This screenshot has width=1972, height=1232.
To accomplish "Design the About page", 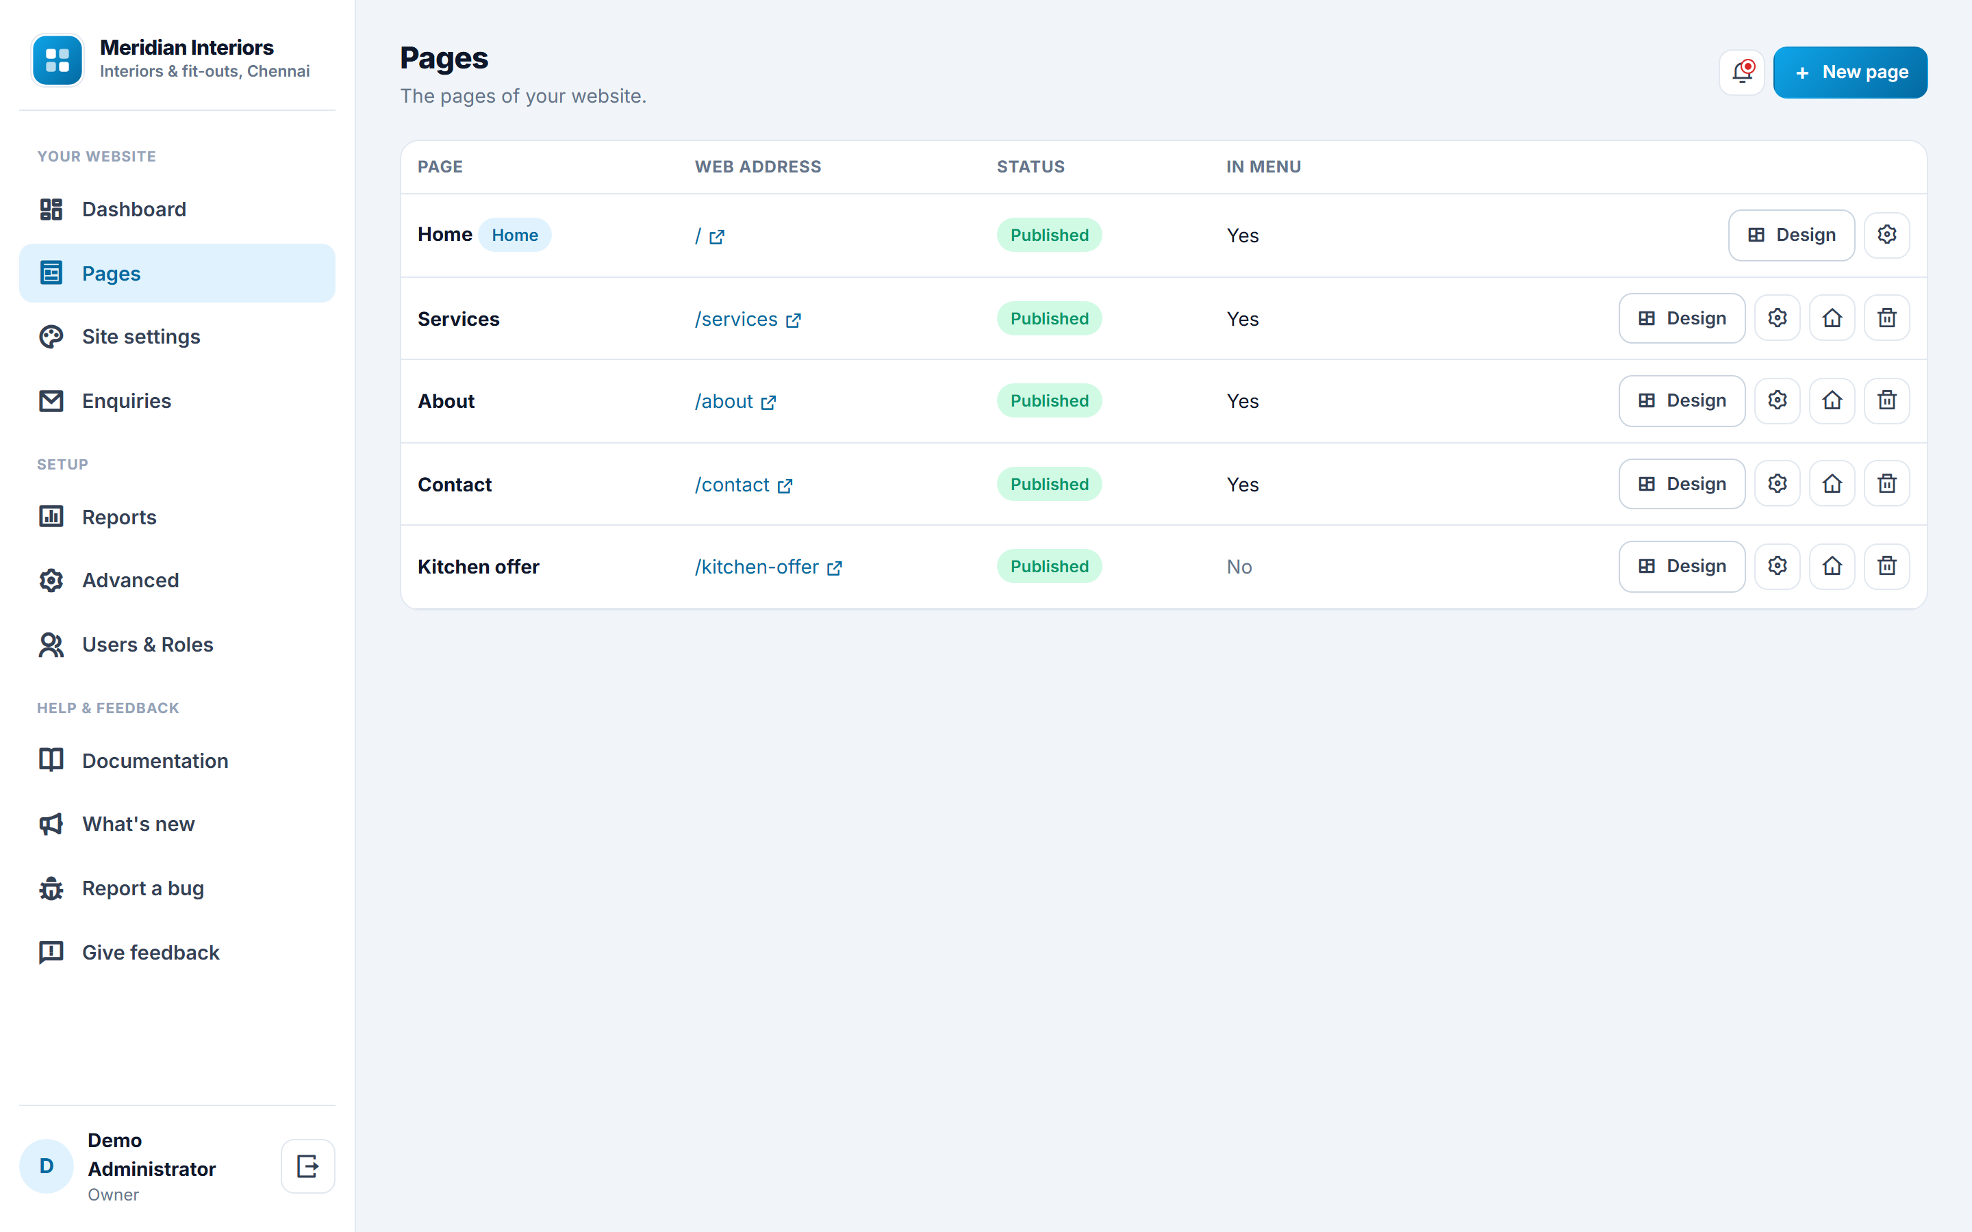I will click(x=1682, y=400).
